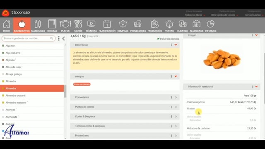The width and height of the screenshot is (265, 149).
Task: Open the Imagen panel options menu
Action: pyautogui.click(x=252, y=35)
